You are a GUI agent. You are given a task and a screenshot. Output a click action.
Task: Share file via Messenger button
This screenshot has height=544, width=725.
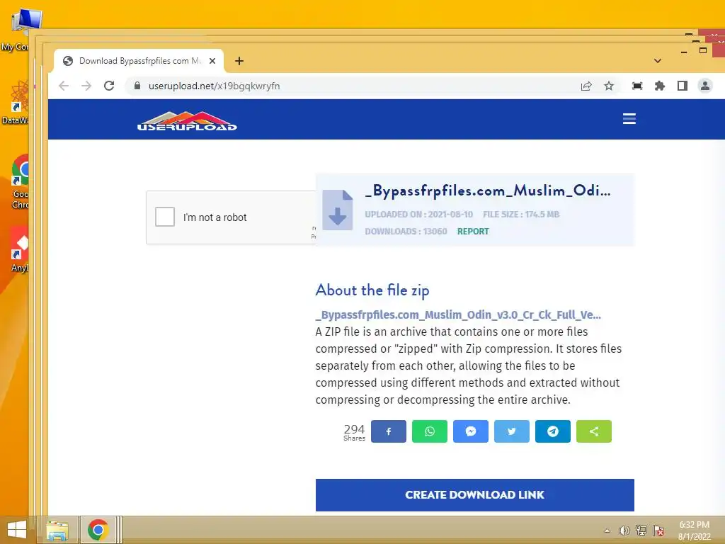pos(471,431)
